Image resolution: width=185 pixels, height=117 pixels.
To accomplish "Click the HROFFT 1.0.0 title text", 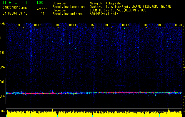I will [x=23, y=2].
